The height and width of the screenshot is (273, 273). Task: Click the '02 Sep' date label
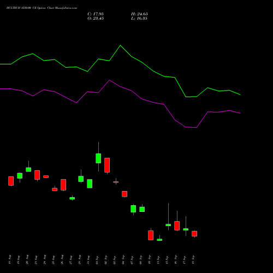pos(106,260)
